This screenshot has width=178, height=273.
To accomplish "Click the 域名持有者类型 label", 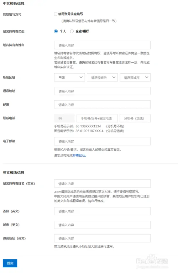I will click(x=14, y=31).
